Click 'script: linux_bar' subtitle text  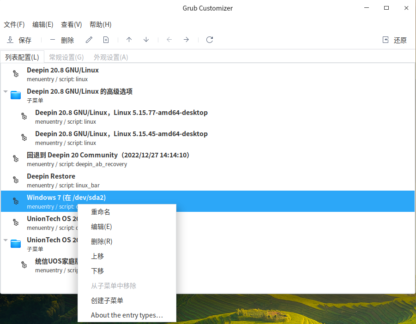pos(79,186)
